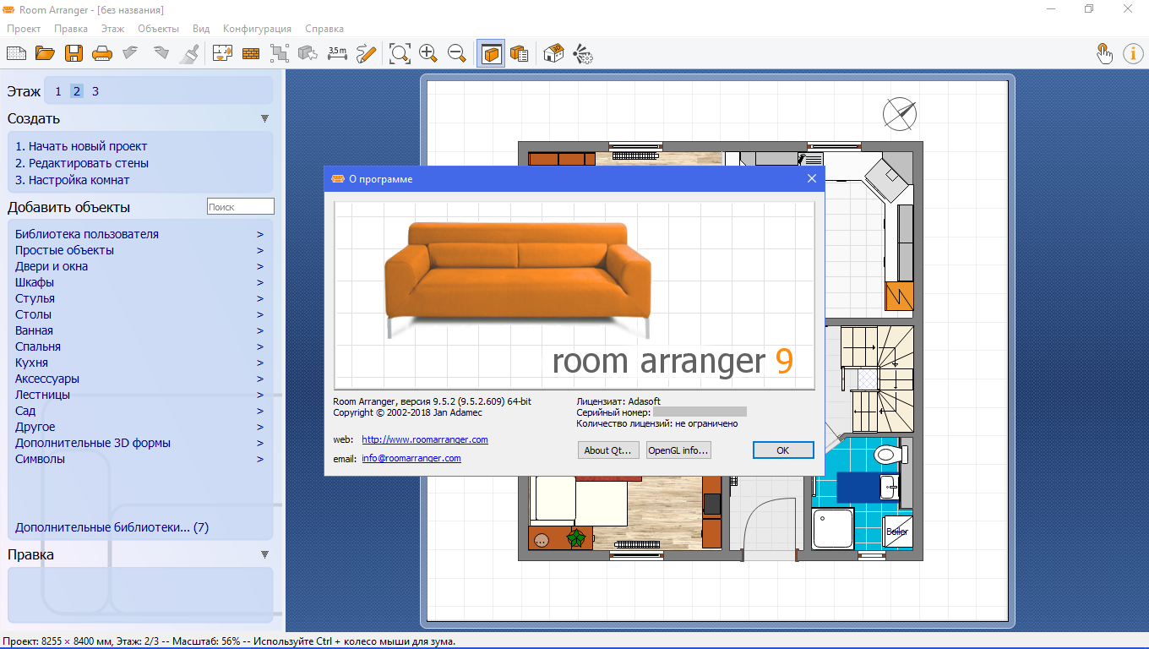Click 2. Редактировать стены
Viewport: 1149px width, 649px height.
pos(82,163)
